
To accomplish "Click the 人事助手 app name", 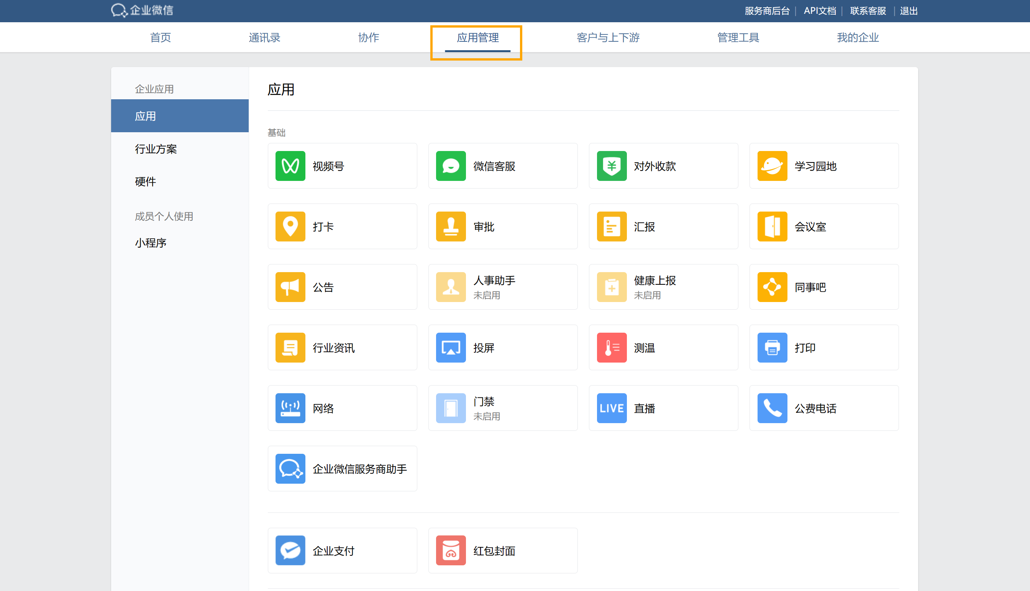I will (x=494, y=281).
